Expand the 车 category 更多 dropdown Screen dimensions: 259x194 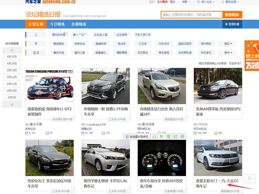[228, 44]
